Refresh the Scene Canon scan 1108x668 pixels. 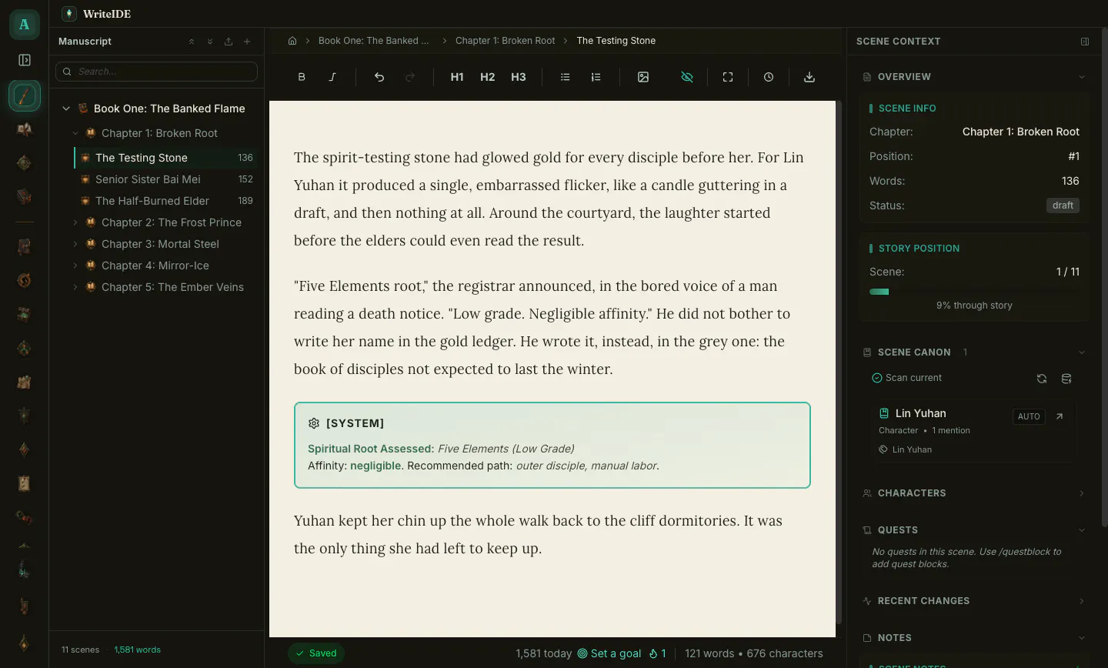(x=1042, y=379)
